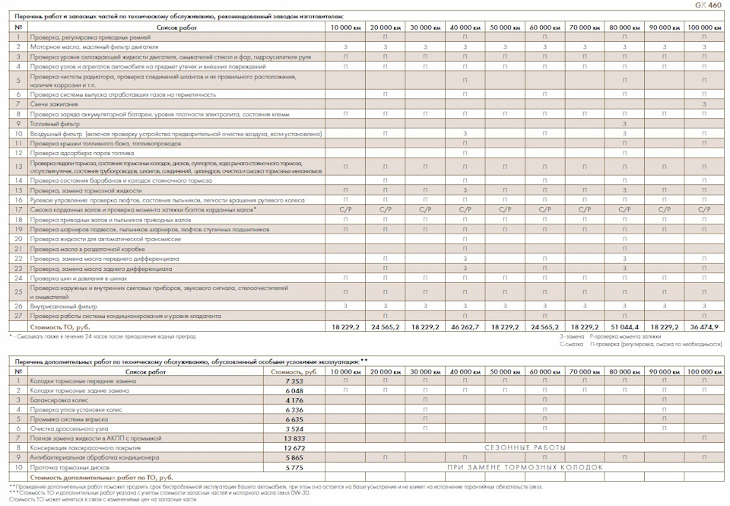Select row 'Проверка, регулировка приводных ремней'
The image size is (730, 506).
(x=367, y=37)
